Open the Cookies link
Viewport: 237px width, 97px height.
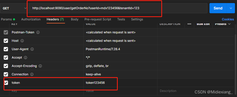[228, 19]
